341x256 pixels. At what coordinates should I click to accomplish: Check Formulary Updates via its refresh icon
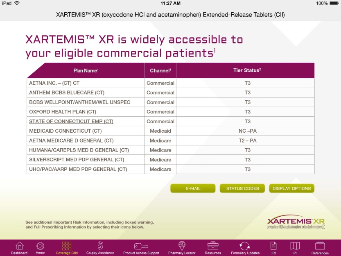tap(244, 247)
